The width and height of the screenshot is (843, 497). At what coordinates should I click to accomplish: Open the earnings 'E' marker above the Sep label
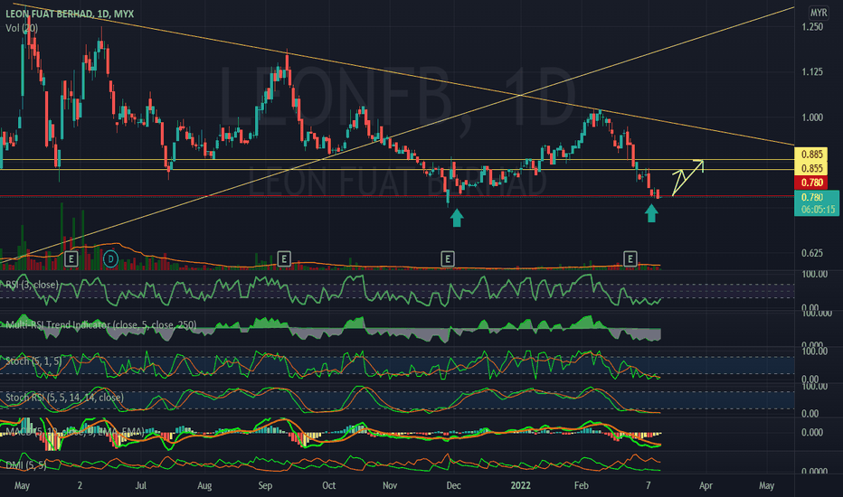[284, 259]
